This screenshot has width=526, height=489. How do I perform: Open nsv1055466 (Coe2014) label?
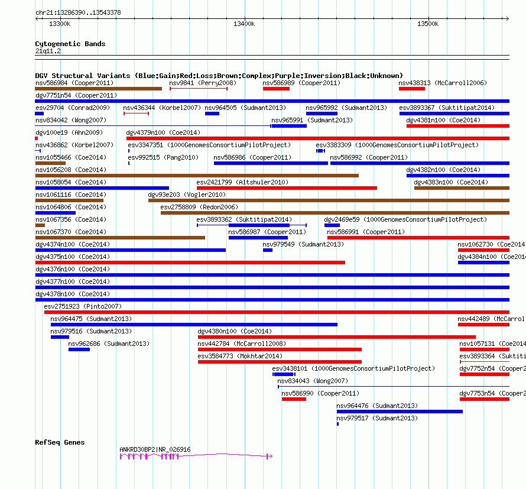[x=71, y=157]
